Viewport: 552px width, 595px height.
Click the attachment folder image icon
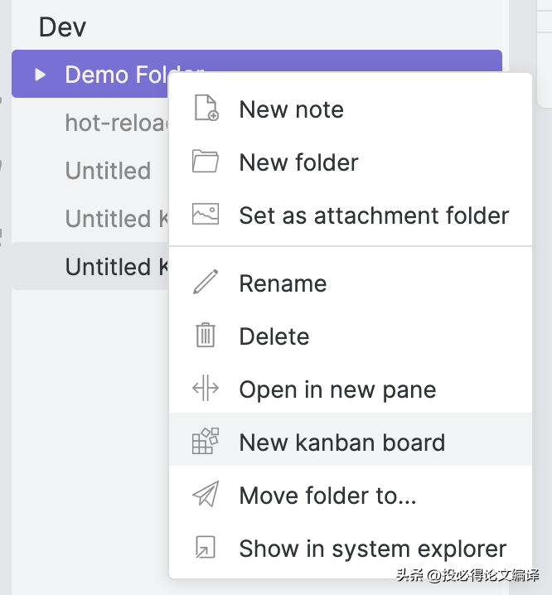coord(206,214)
